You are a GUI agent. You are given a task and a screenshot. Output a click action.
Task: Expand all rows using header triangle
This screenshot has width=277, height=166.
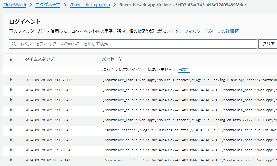(11, 60)
